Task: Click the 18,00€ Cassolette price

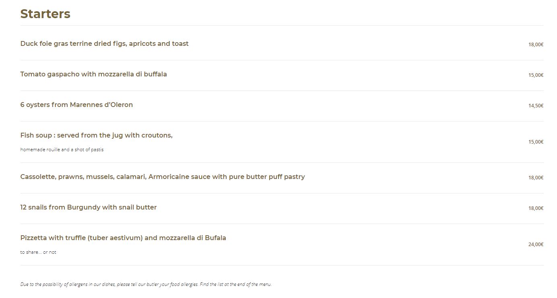Action: click(536, 178)
